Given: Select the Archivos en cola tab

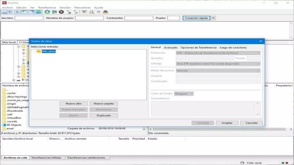Looking at the screenshot, I should point(15,158).
